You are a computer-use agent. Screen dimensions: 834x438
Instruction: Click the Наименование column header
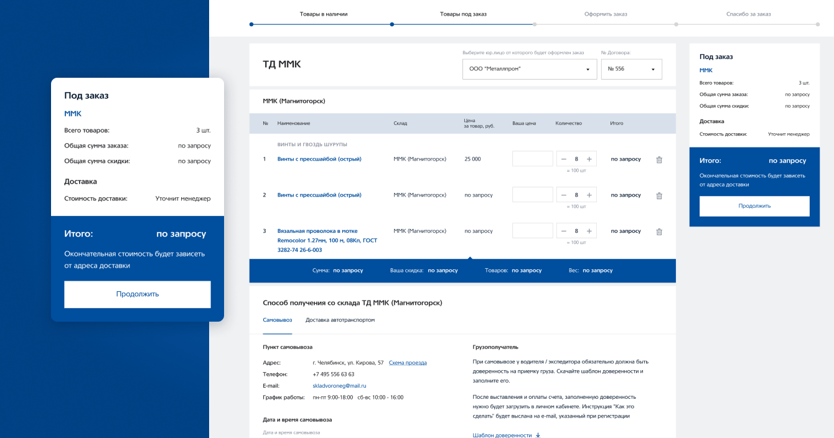[x=294, y=123]
